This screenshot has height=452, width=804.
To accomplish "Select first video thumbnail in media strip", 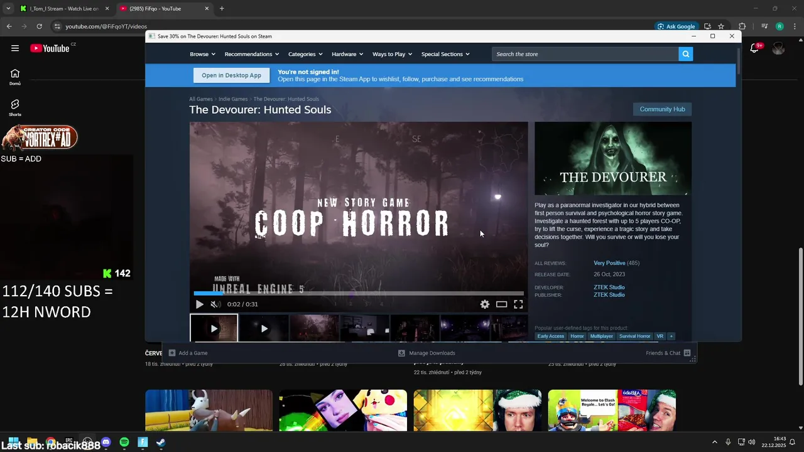I will click(214, 328).
